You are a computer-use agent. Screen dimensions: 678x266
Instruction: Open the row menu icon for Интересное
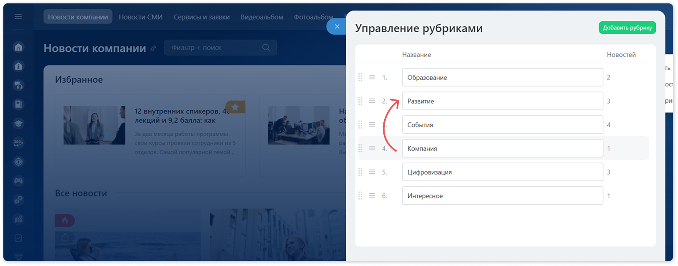coord(372,195)
